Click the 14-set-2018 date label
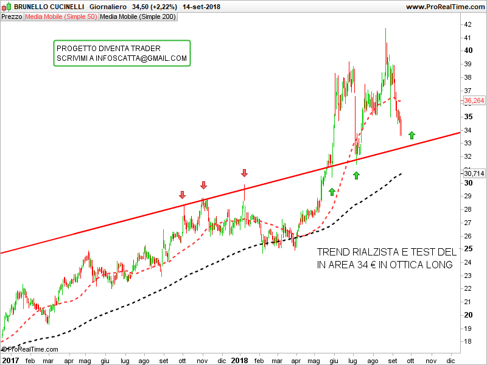487x365 pixels. (x=201, y=7)
